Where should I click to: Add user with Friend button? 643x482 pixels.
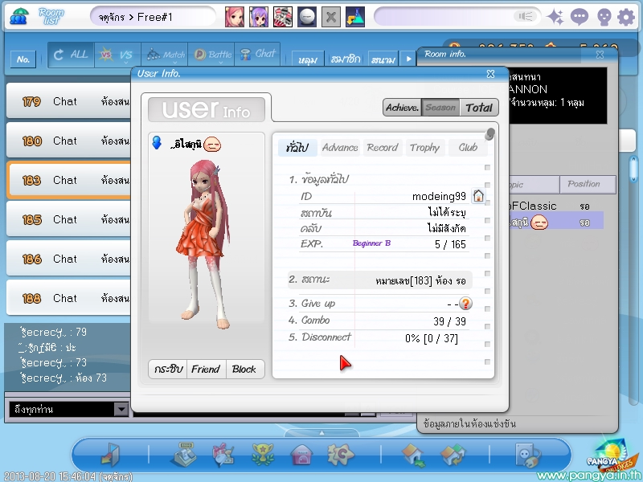[x=206, y=369]
